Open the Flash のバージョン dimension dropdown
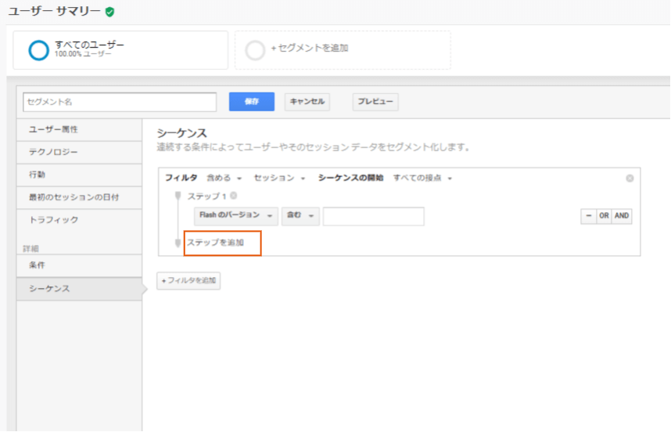The width and height of the screenshot is (671, 432). pyautogui.click(x=236, y=216)
